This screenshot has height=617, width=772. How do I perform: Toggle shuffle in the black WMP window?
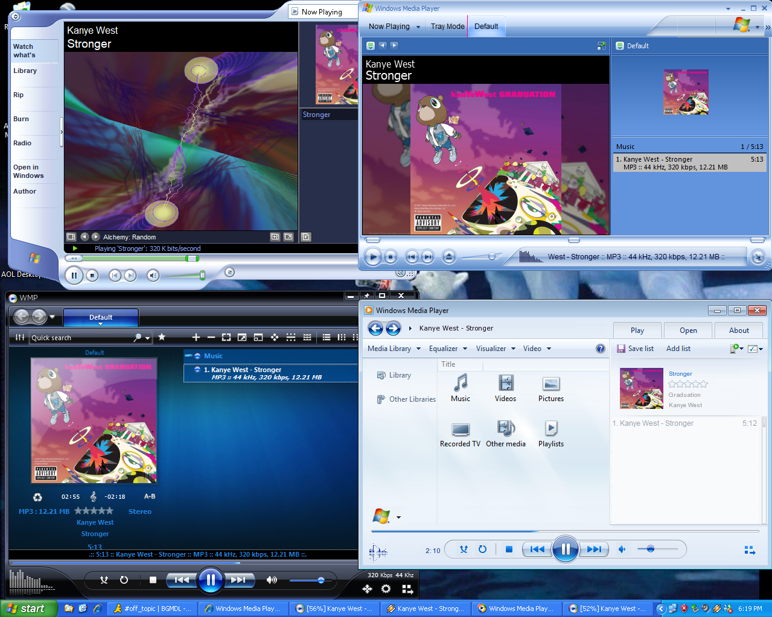tap(104, 580)
